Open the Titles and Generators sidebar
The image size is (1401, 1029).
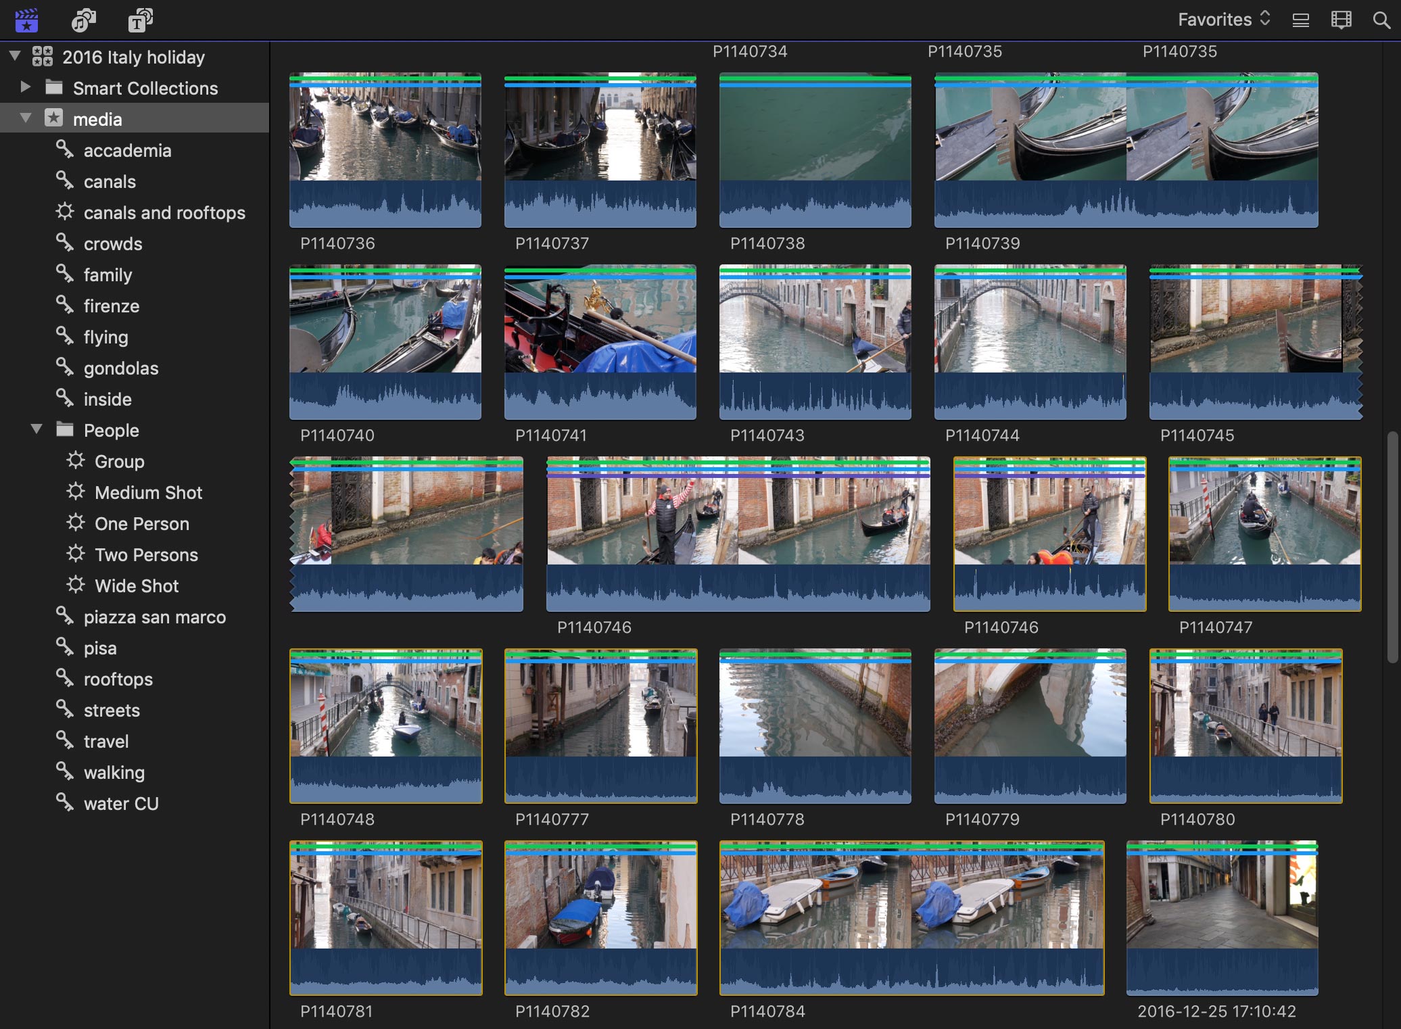pyautogui.click(x=141, y=20)
